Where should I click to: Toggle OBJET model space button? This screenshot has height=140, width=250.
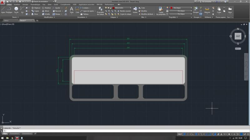[x=180, y=134]
